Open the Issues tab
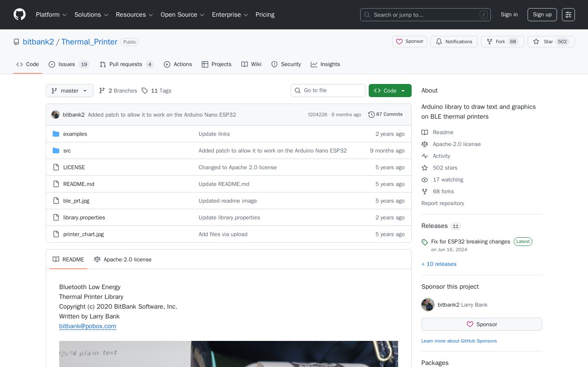588x367 pixels. [x=69, y=64]
